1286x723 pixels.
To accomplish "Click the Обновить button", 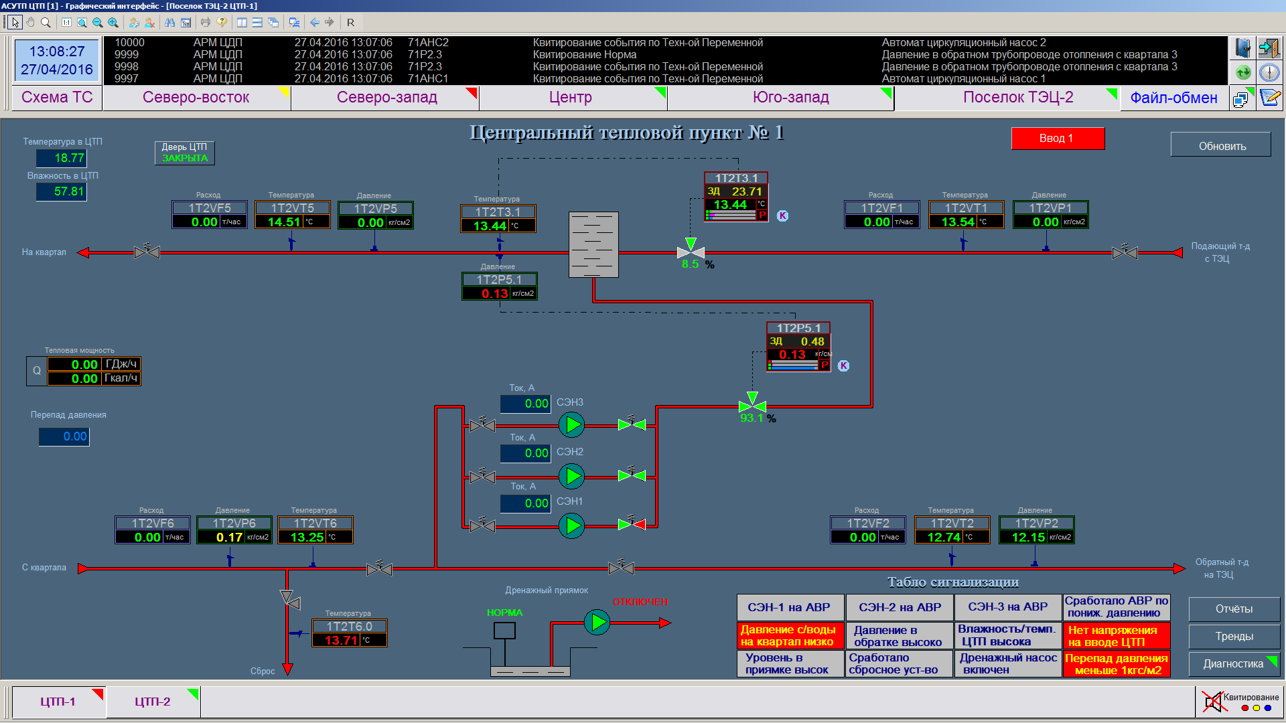I will 1222,145.
